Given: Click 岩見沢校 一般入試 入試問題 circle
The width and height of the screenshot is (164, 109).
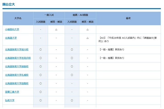Looking at the screenshot, I should (x=40, y=58).
